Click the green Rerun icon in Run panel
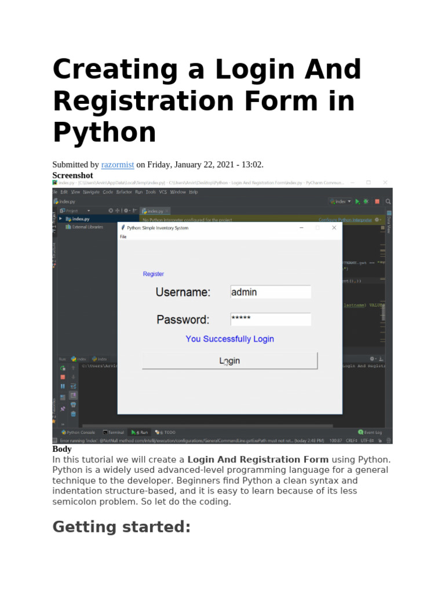This screenshot has width=445, height=594. (x=63, y=368)
